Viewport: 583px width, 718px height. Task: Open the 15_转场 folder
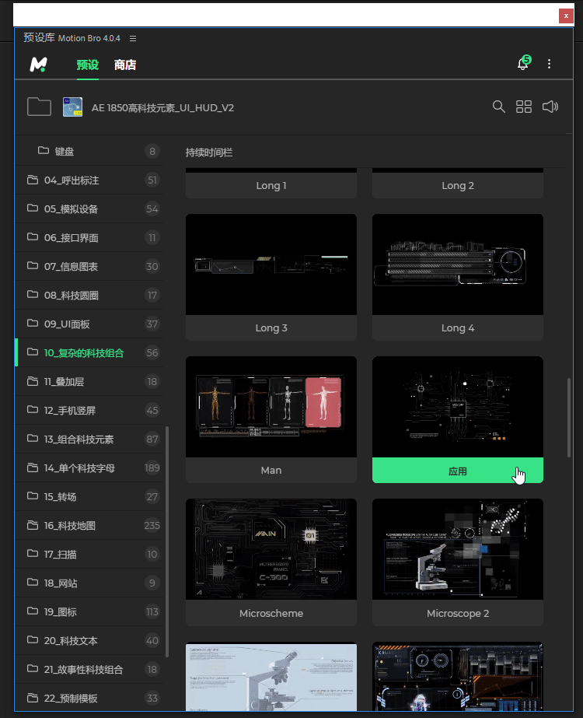pyautogui.click(x=89, y=497)
